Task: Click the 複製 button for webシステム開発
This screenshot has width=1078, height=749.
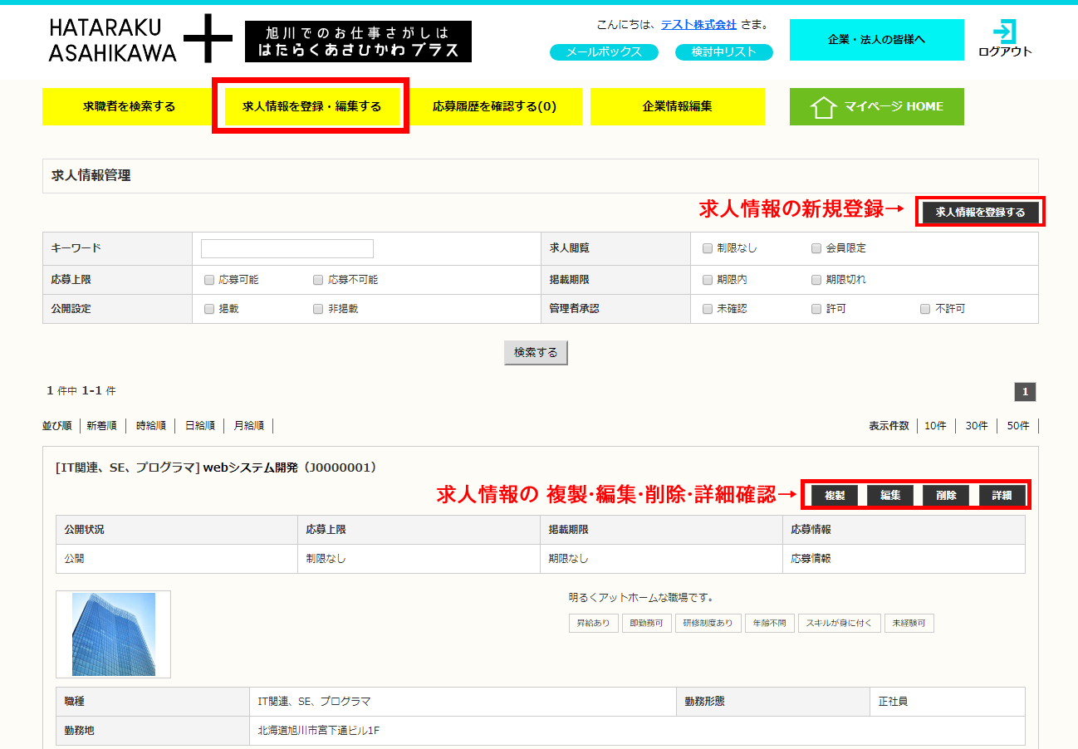Action: pos(835,496)
